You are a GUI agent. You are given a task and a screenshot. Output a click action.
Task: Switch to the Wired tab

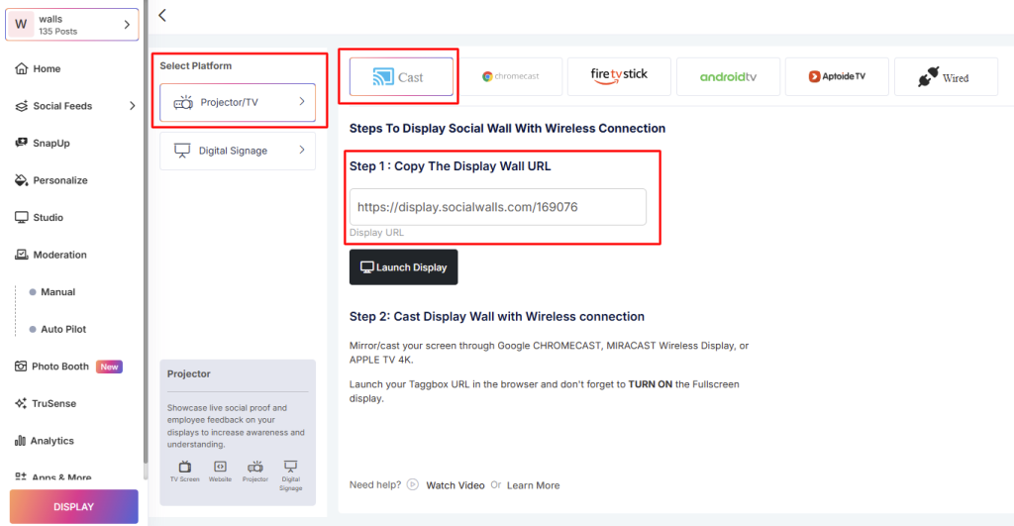coord(946,76)
